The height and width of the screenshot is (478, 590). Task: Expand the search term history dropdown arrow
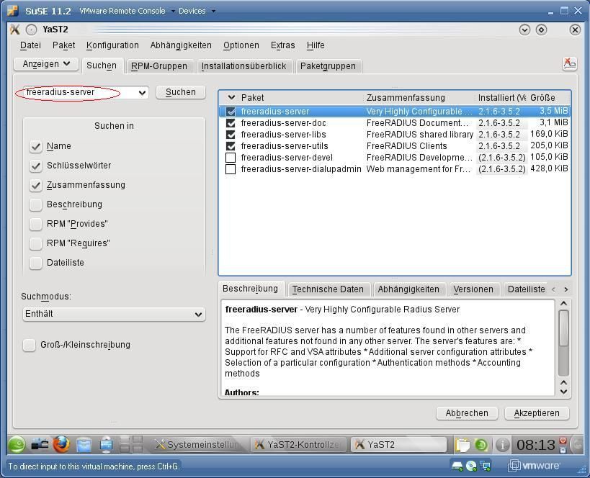click(142, 93)
